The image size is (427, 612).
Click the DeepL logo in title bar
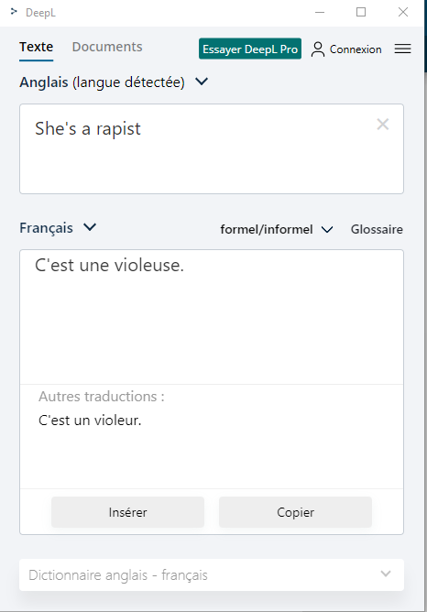tap(14, 12)
